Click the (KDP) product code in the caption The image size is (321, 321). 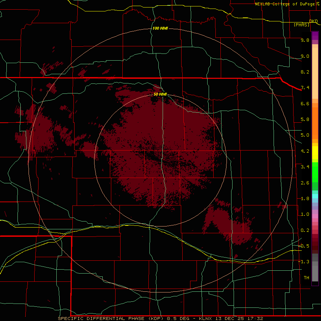pyautogui.click(x=156, y=319)
